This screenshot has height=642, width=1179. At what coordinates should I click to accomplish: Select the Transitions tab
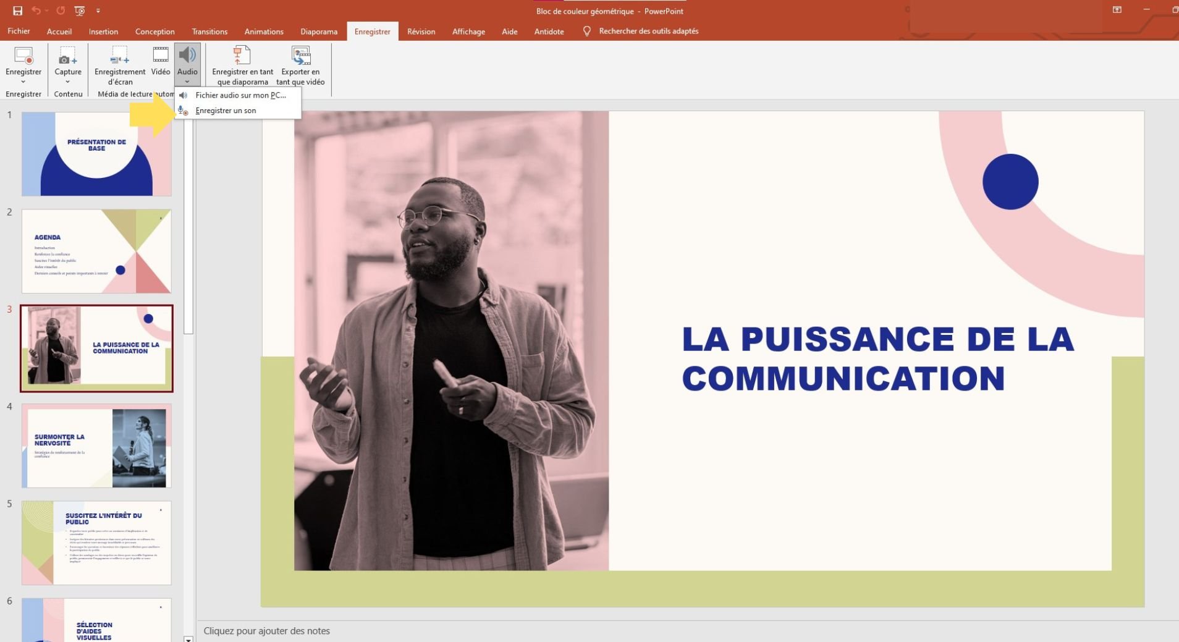[x=209, y=32]
